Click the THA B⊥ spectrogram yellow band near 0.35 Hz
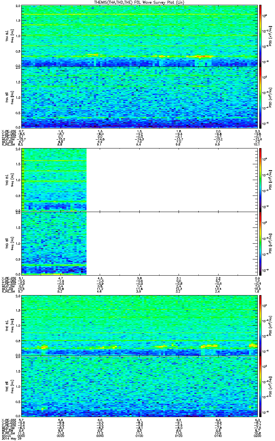The height and width of the screenshot is (441, 275). point(139,56)
